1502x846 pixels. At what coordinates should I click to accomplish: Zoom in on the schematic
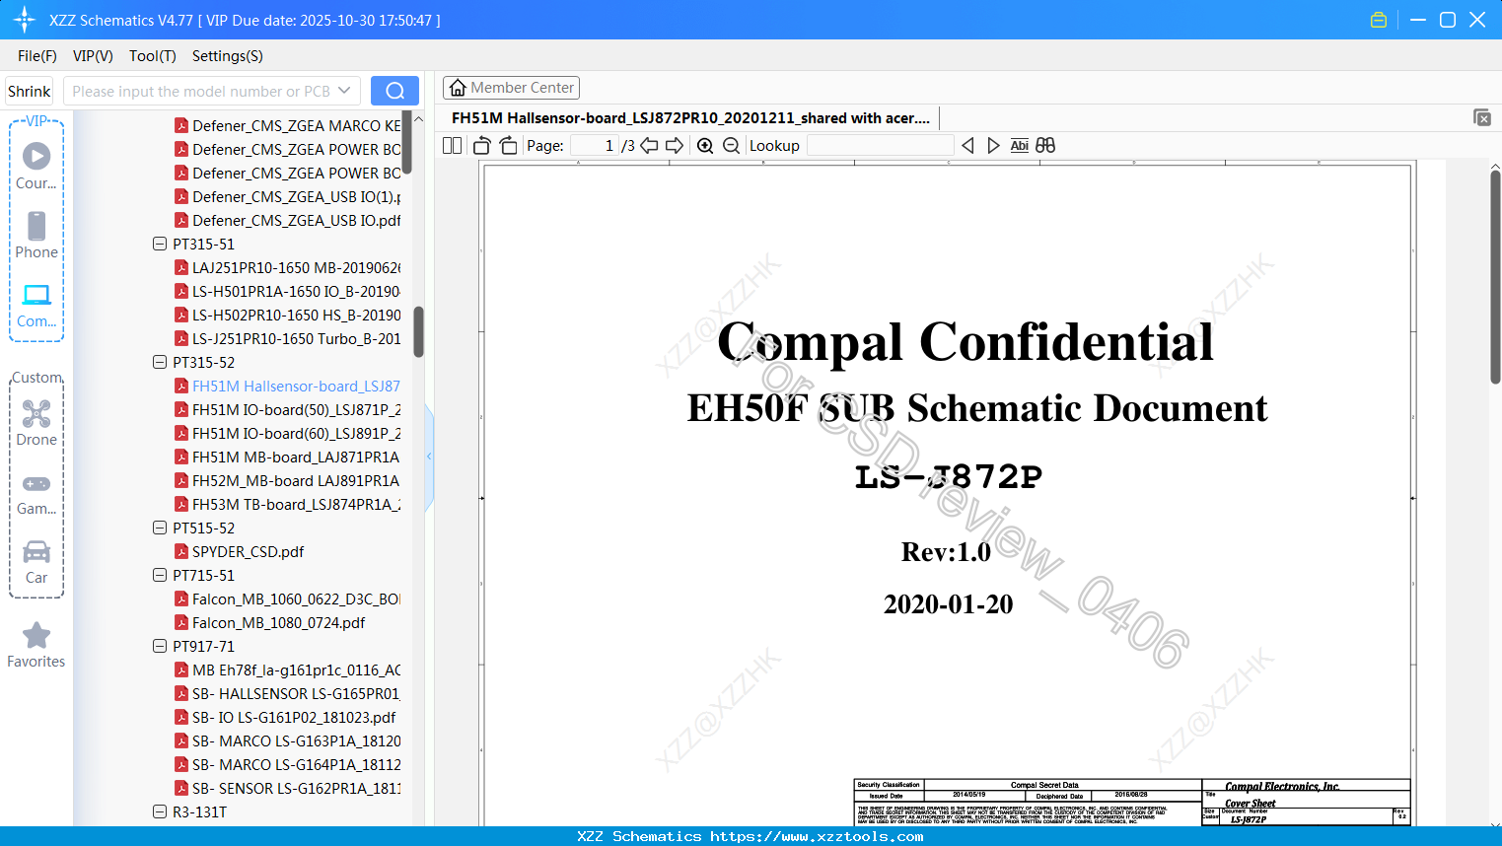click(705, 146)
